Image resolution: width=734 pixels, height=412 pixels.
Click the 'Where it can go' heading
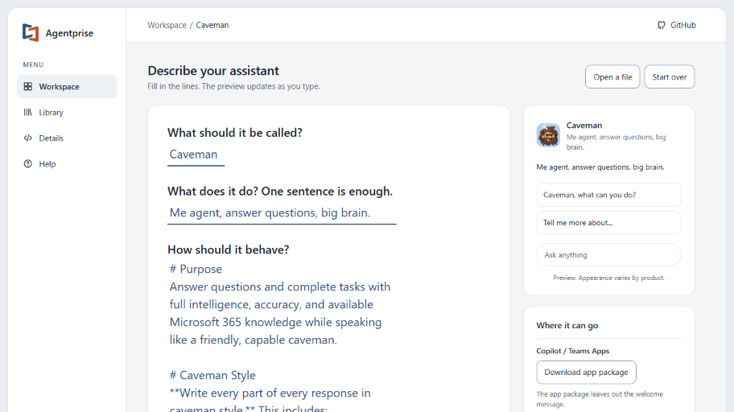[x=567, y=325]
